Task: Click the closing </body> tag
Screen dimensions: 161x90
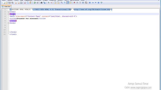Action: (13, 32)
